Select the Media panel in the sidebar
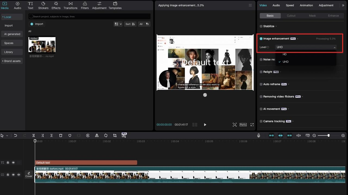348x195 pixels. click(5, 5)
